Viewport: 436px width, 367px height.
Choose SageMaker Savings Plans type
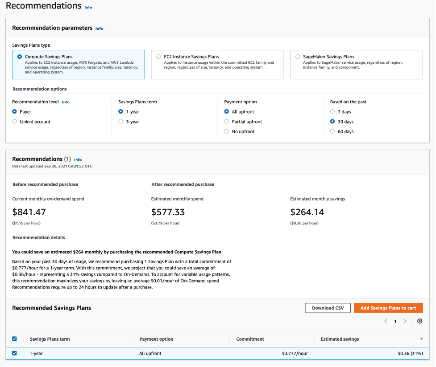click(x=298, y=57)
